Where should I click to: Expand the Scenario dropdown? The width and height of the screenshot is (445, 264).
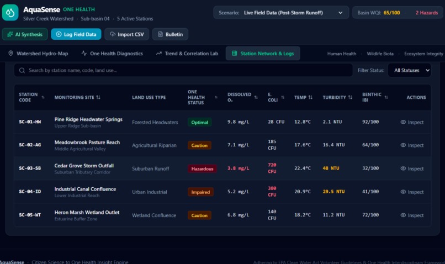281,13
